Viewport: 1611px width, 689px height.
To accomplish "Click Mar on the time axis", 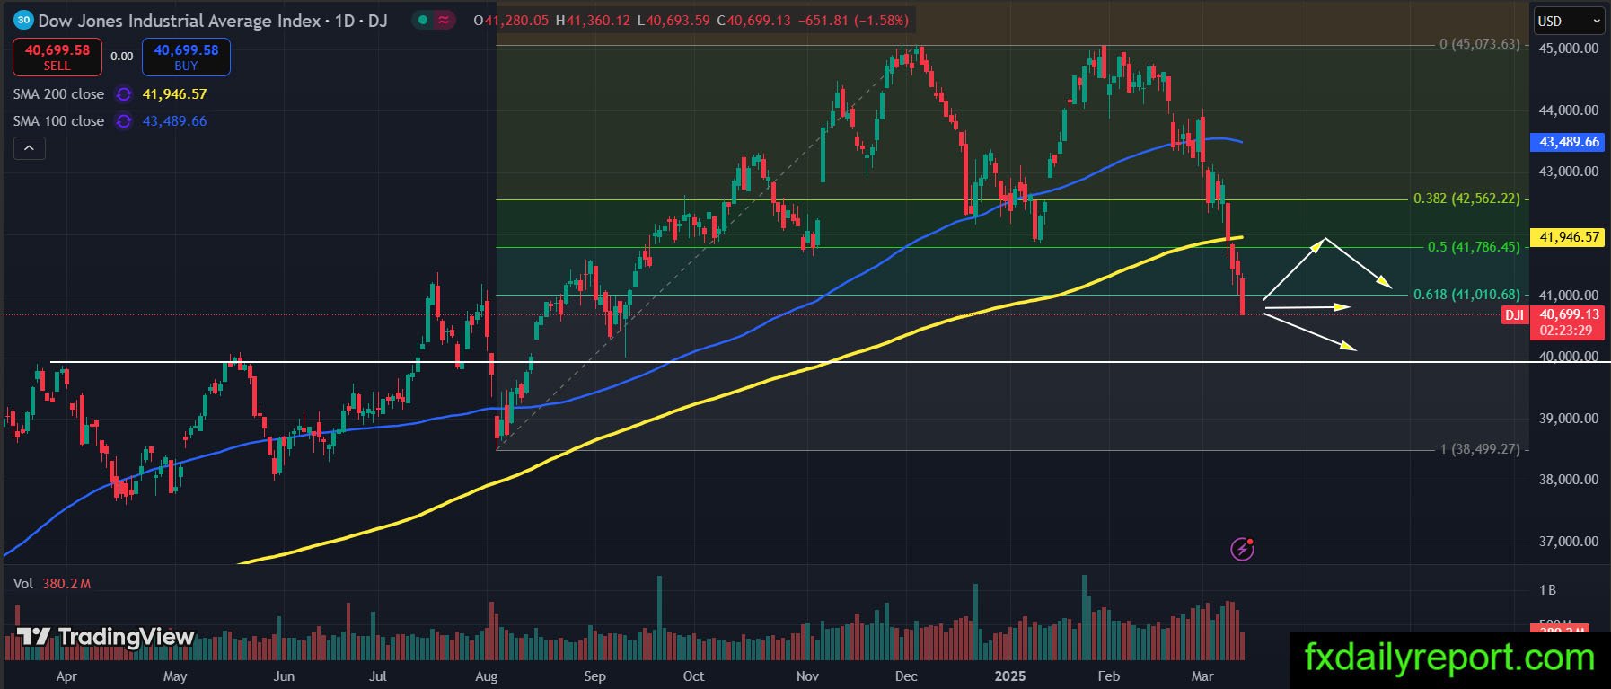I will tap(1202, 676).
